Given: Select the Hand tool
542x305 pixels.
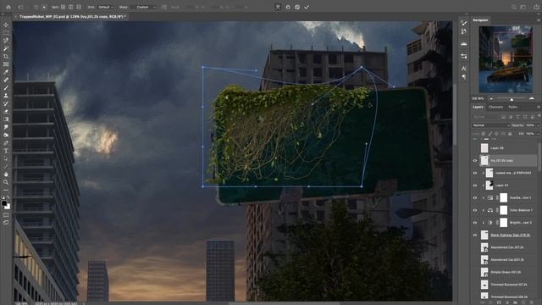Looking at the screenshot, I should click(6, 175).
